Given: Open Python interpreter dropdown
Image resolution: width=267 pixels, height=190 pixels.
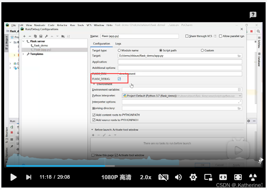Looking at the screenshot, I should pos(240,96).
